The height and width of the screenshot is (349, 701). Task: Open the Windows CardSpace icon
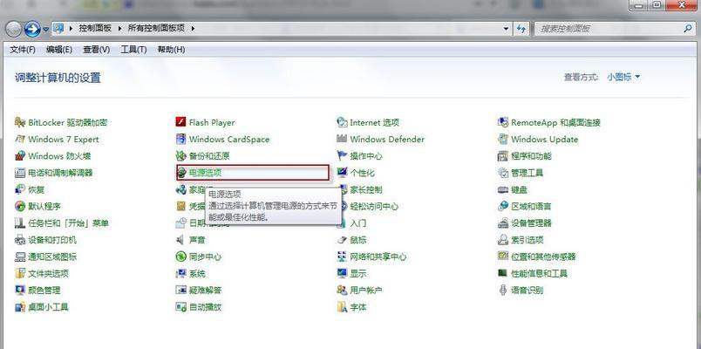click(181, 139)
